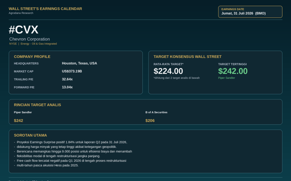Select the Company Profile heading
This screenshot has width=291, height=181.
coord(32,56)
